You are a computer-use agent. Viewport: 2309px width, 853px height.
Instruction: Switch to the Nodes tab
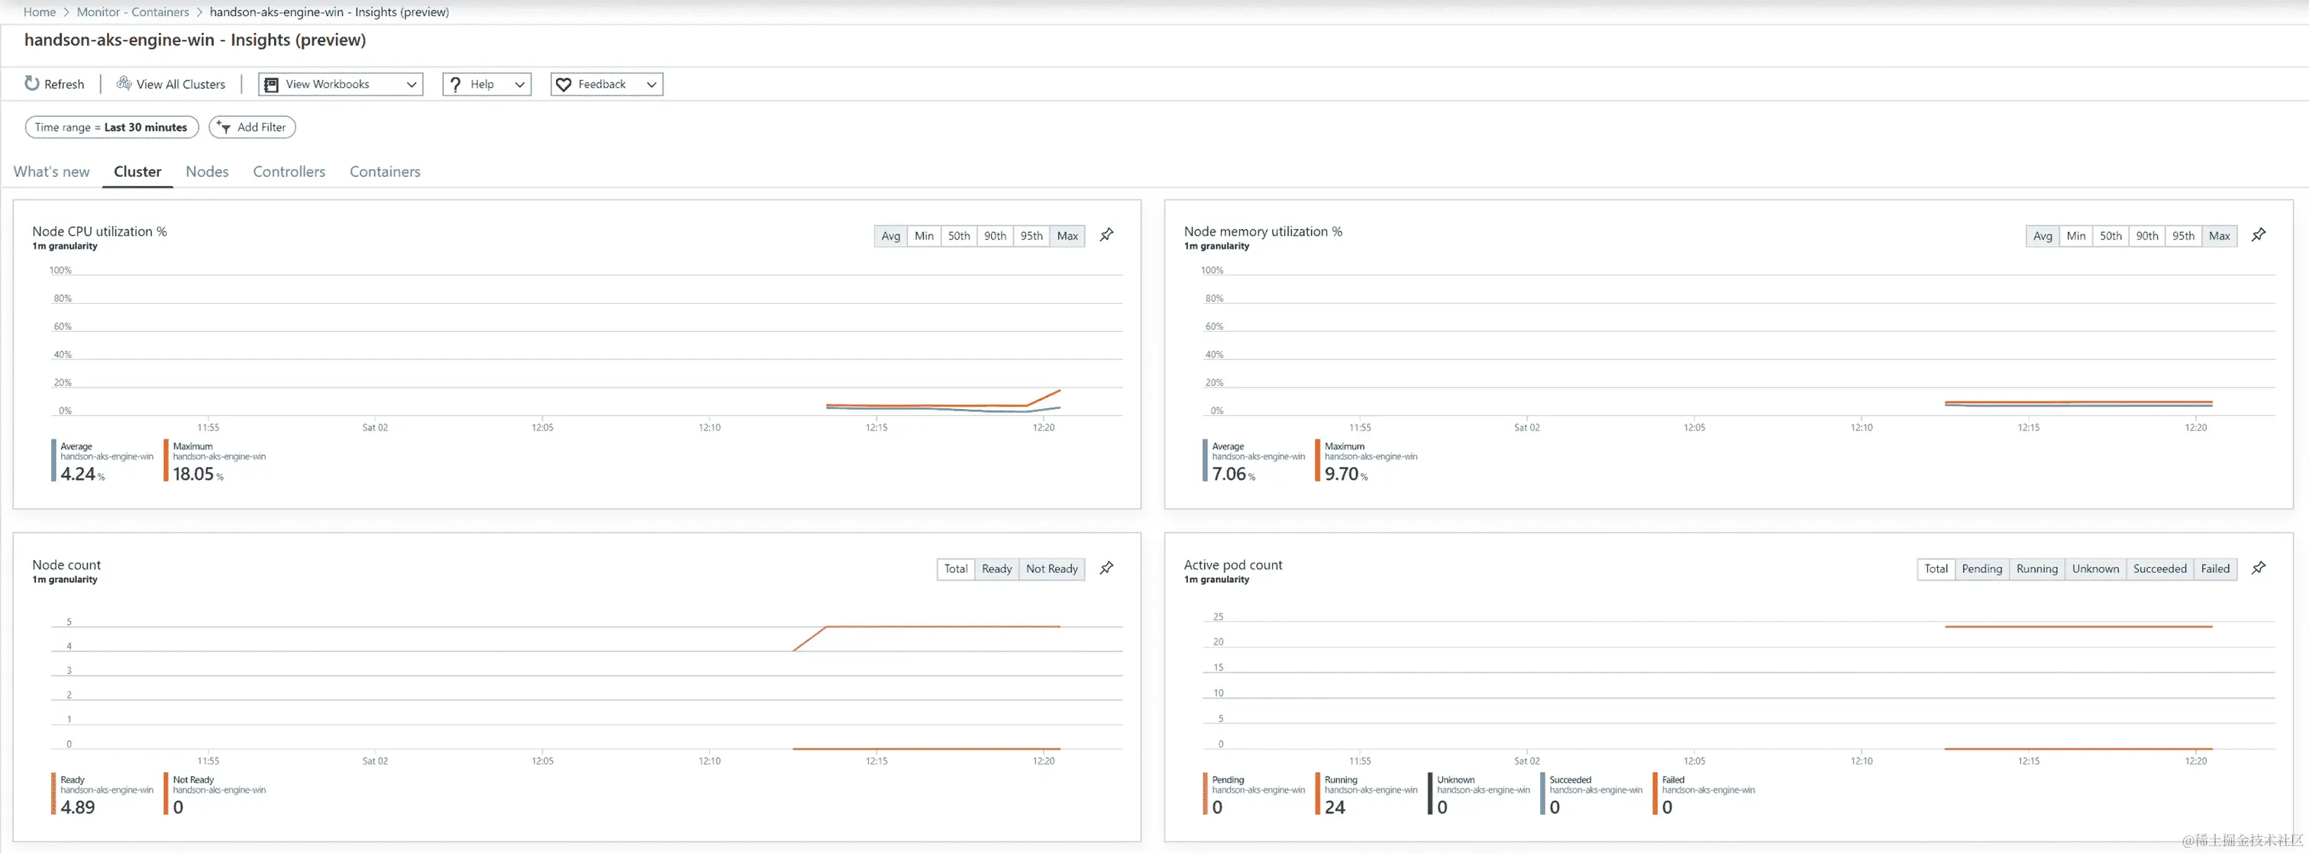pos(207,171)
